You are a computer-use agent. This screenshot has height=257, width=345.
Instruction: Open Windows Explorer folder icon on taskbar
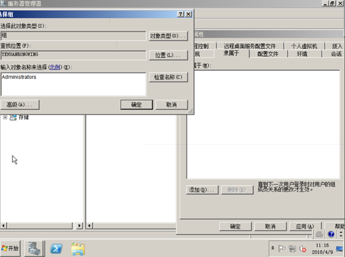click(78, 249)
